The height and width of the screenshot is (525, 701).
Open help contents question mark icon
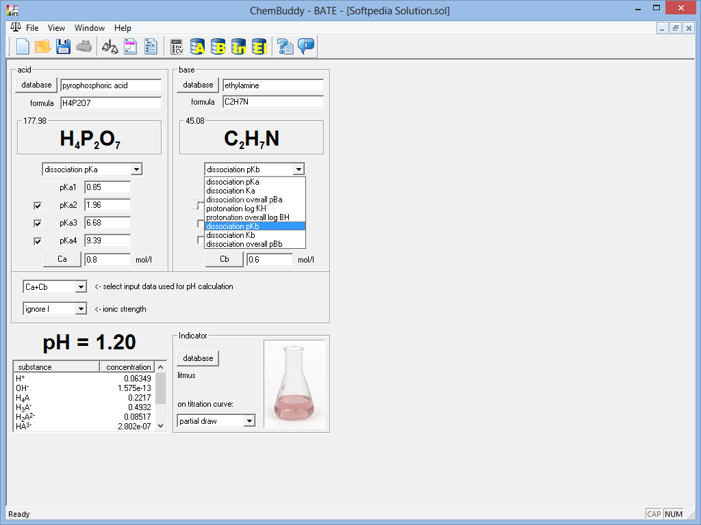point(285,46)
